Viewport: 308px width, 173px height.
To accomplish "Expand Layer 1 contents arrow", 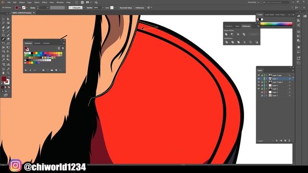I will pos(267,95).
